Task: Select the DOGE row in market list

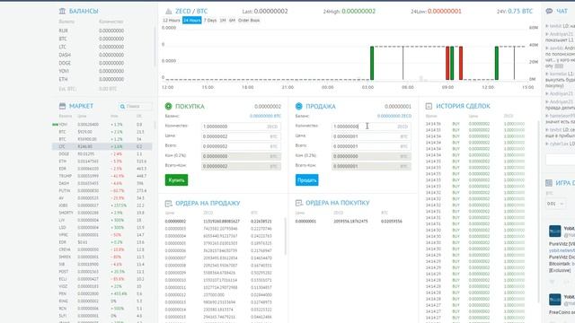Action: point(102,153)
